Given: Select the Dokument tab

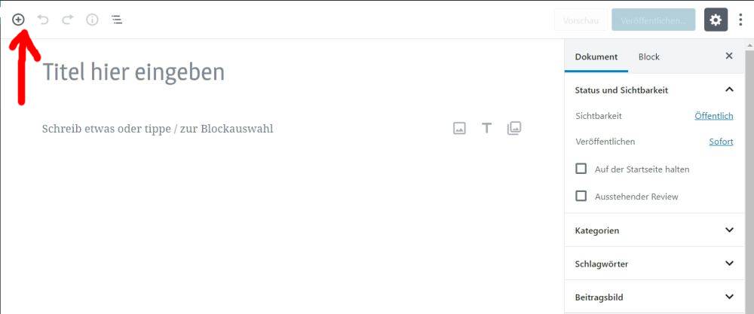Looking at the screenshot, I should pos(596,56).
